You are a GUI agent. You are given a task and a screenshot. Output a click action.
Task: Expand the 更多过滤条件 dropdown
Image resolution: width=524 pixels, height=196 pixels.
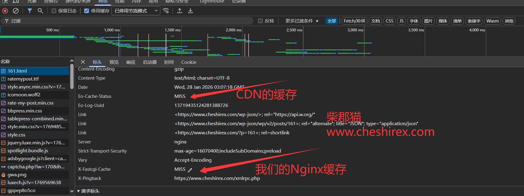click(x=302, y=21)
